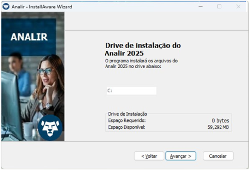Go back with the < Voltar button
Screen dimensions: 250x170
click(x=149, y=156)
